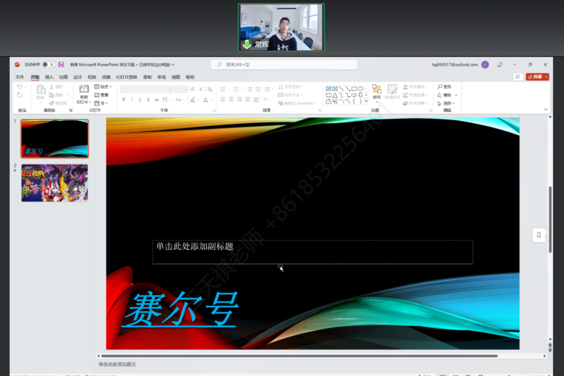Click the Numbering list icon
The height and width of the screenshot is (376, 564).
click(236, 89)
